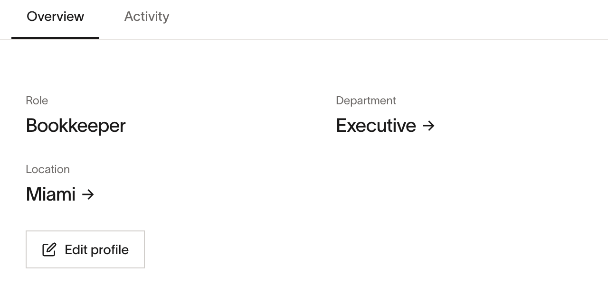Click the Edit profile text label

(x=96, y=250)
